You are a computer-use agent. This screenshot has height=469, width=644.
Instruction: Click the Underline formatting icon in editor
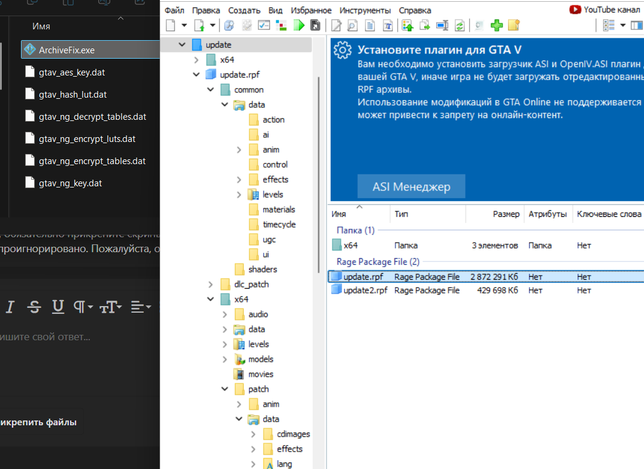tap(58, 307)
